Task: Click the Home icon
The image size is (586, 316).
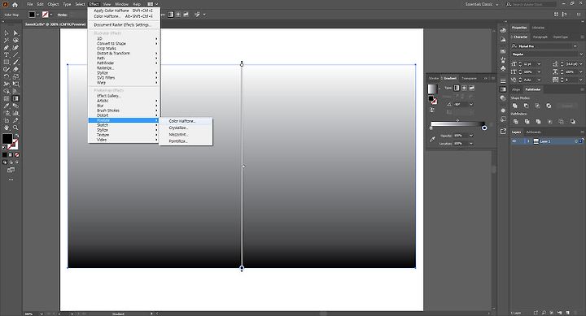Action: click(x=15, y=5)
